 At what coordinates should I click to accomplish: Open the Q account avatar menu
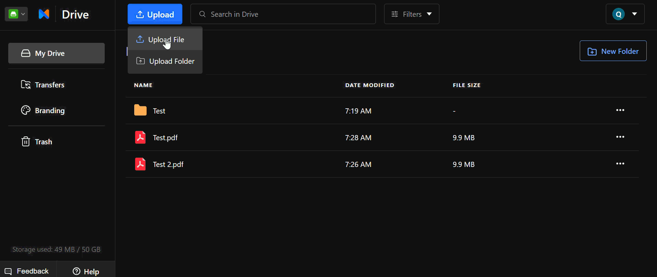pyautogui.click(x=625, y=14)
